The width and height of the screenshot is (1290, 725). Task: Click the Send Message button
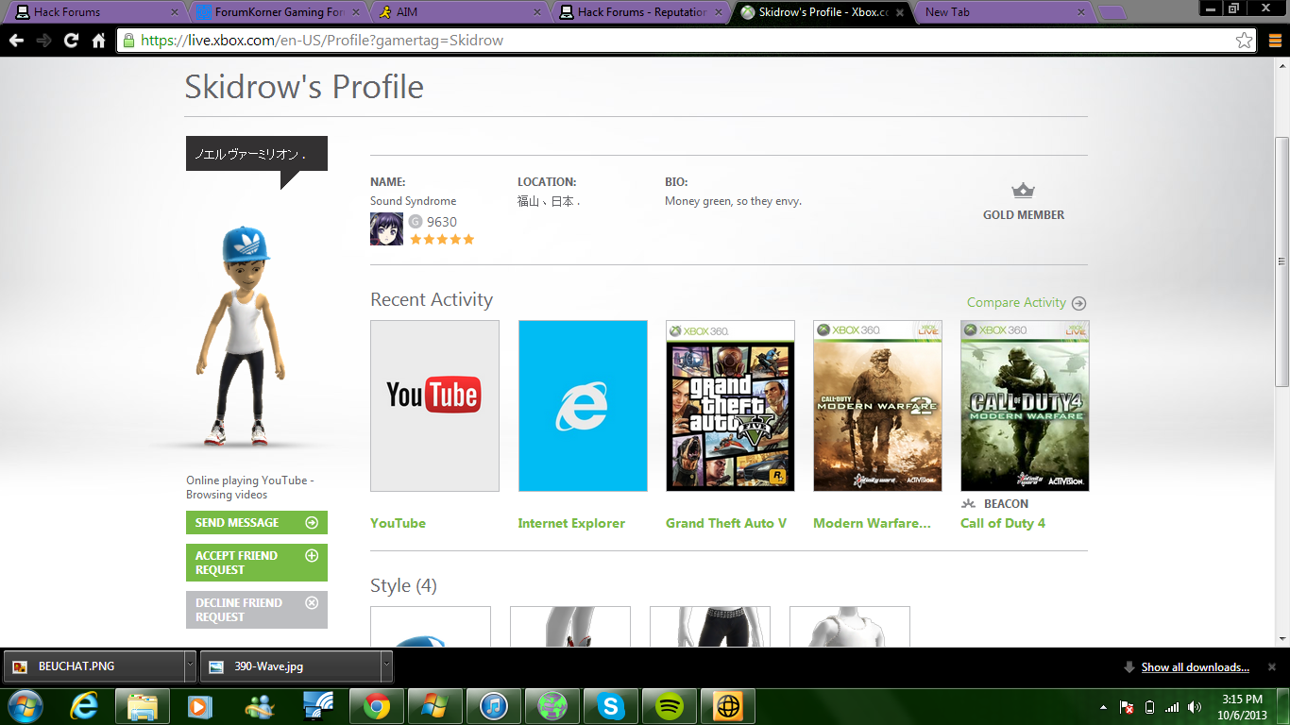coord(257,523)
